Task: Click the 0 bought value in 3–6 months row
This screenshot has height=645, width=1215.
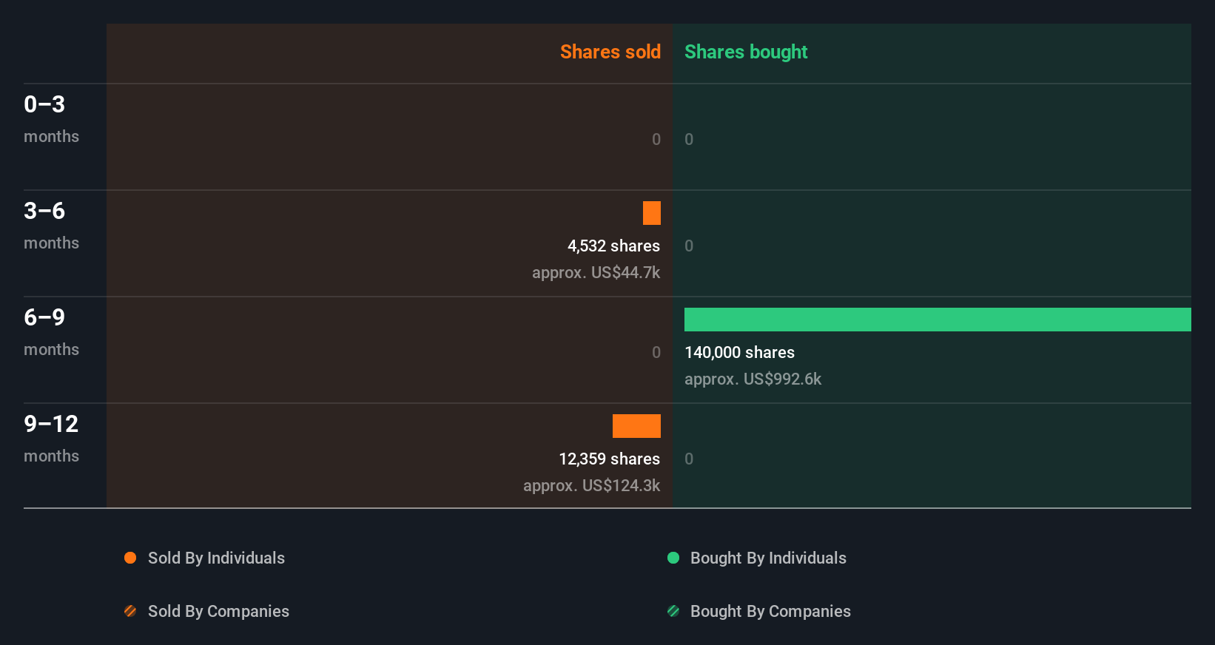Action: [x=689, y=246]
